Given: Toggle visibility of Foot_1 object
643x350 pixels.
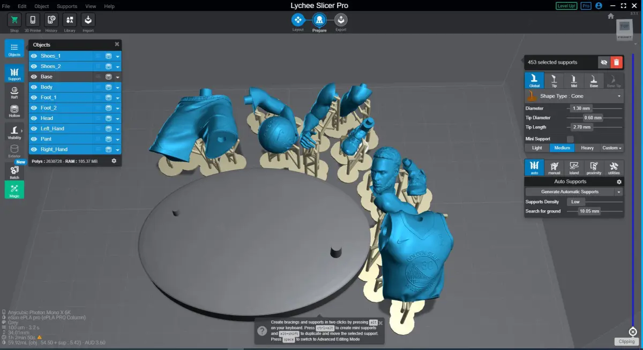Looking at the screenshot, I should (34, 97).
